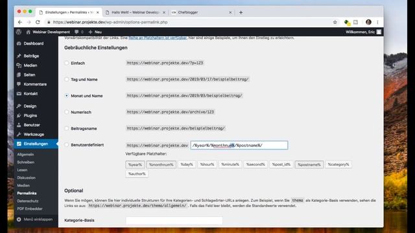Click the Plugins sidebar icon
The height and width of the screenshot is (233, 415).
[x=19, y=116]
